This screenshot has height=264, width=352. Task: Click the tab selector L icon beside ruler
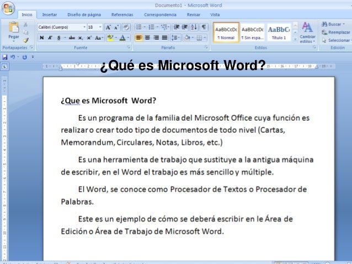[5, 66]
